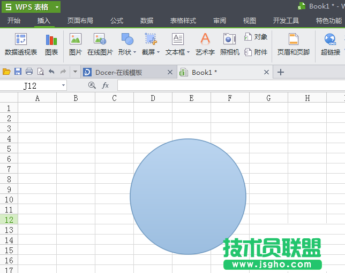Select column D header

pyautogui.click(x=153, y=98)
